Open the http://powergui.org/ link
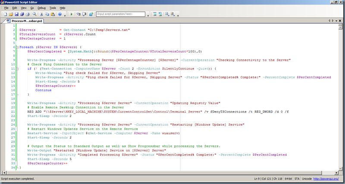 (326, 179)
